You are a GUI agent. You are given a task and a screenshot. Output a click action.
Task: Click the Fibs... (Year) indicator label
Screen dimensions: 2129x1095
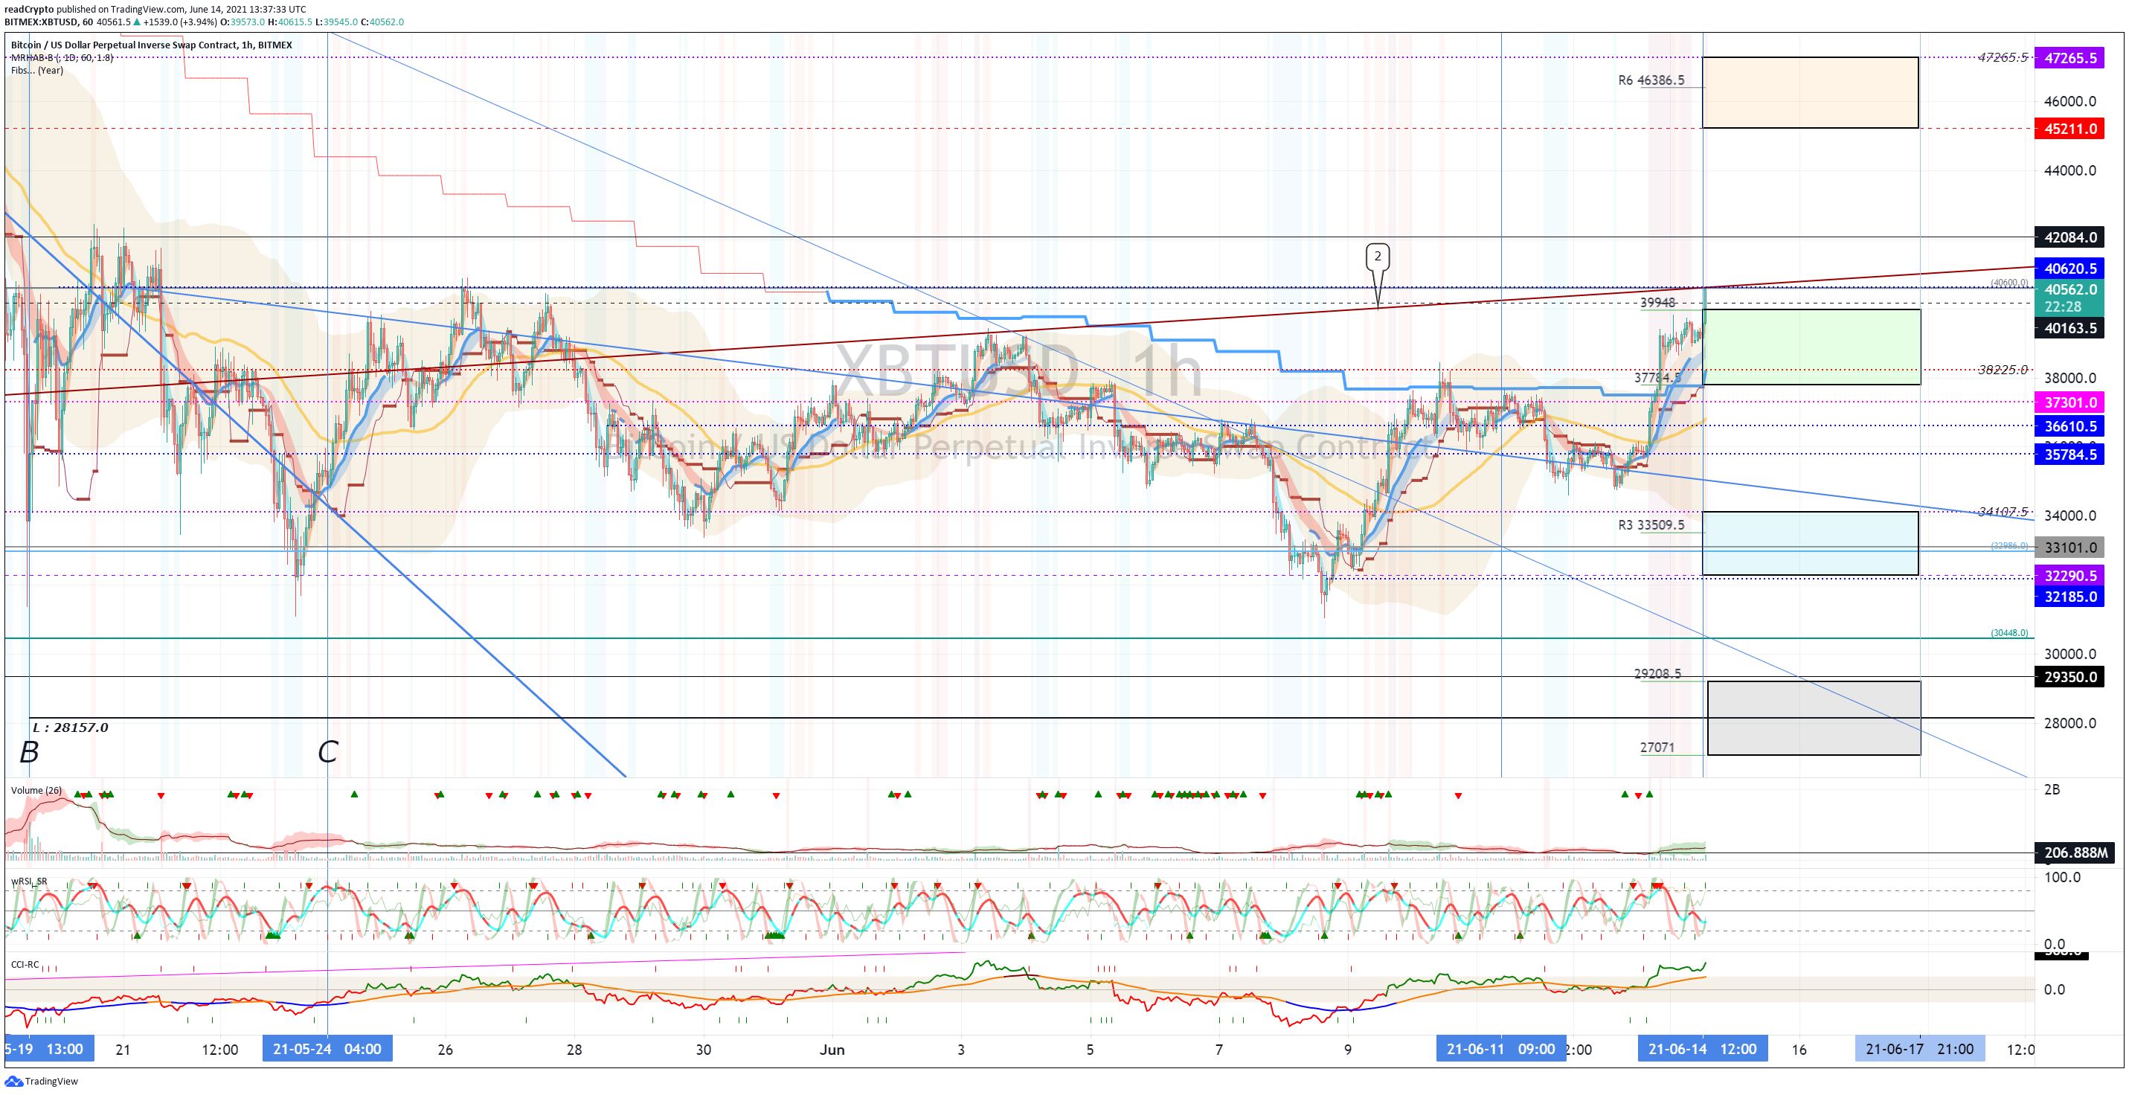(37, 70)
